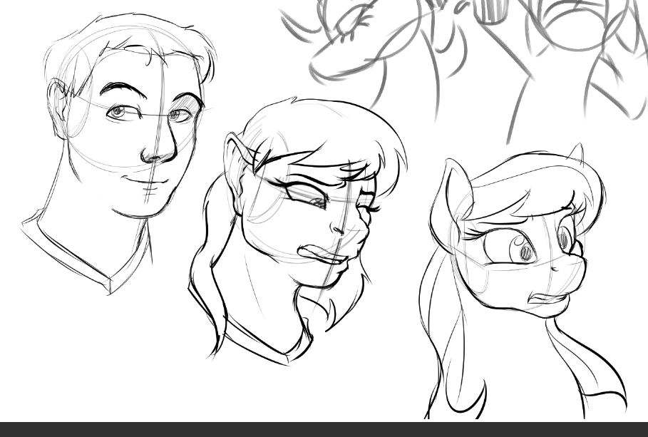Click the grimacing anthro pony bust sketch
Screen dimensions: 648x437
[x=297, y=232]
